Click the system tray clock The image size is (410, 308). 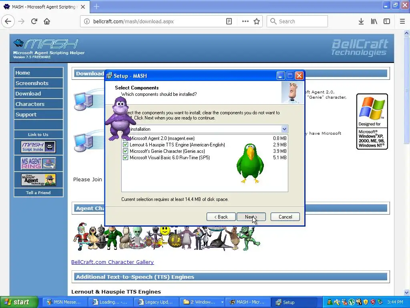coord(395,302)
